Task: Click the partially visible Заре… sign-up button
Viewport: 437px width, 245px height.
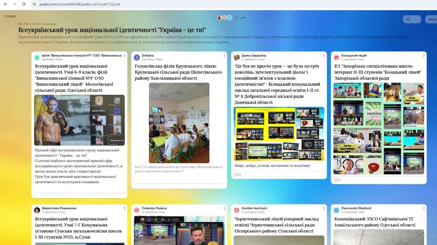Action: (x=431, y=19)
